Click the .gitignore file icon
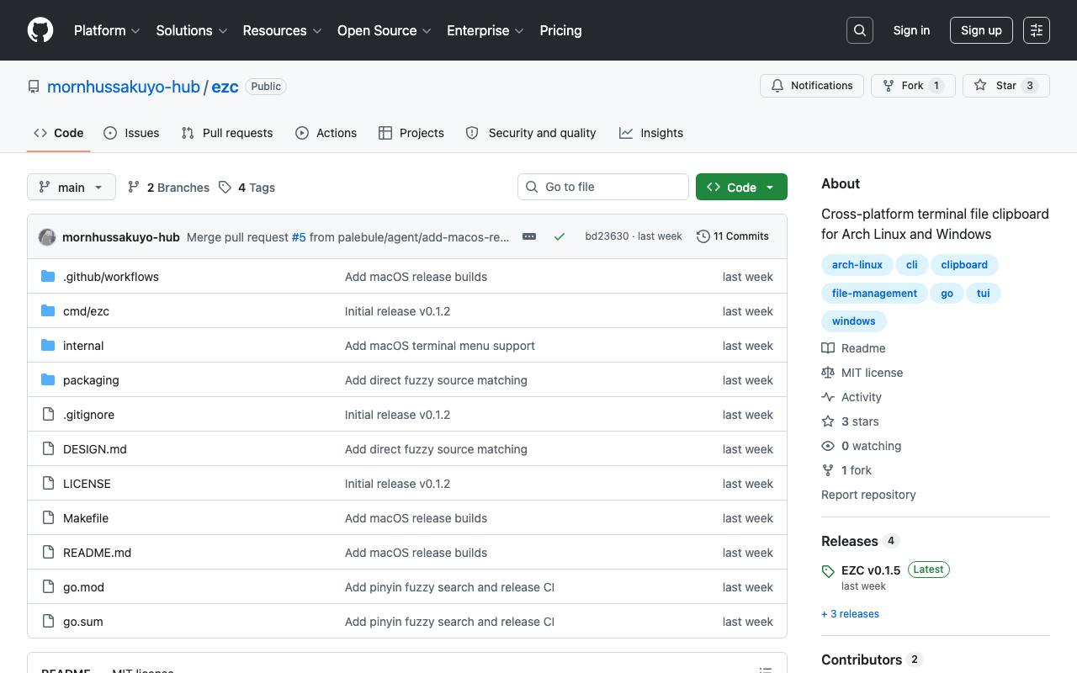Viewport: 1077px width, 673px height. point(48,415)
